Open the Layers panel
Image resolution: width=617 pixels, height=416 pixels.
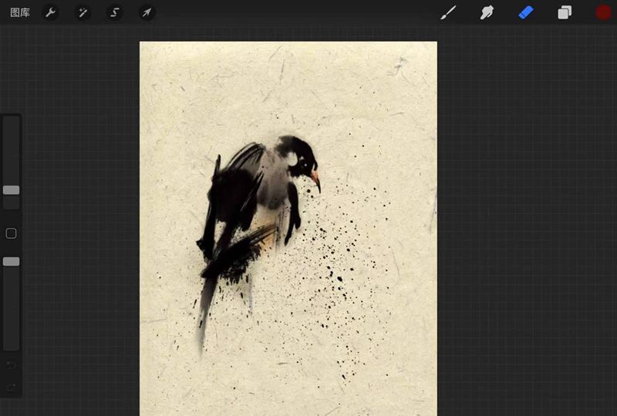point(565,12)
